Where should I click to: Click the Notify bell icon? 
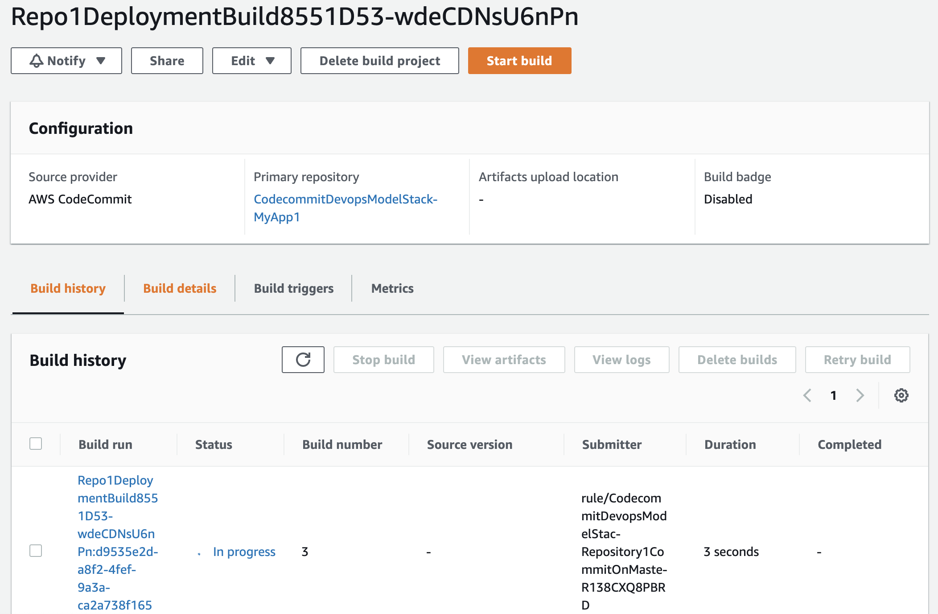[37, 61]
